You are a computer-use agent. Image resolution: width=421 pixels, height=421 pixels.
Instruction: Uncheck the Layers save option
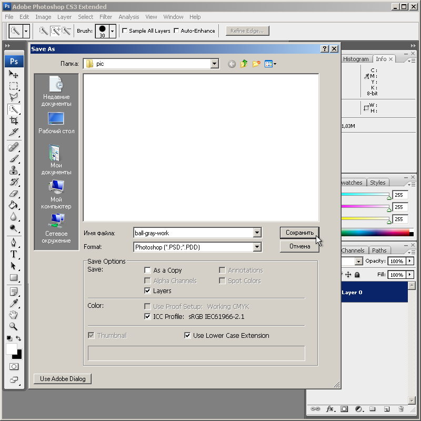click(x=147, y=291)
